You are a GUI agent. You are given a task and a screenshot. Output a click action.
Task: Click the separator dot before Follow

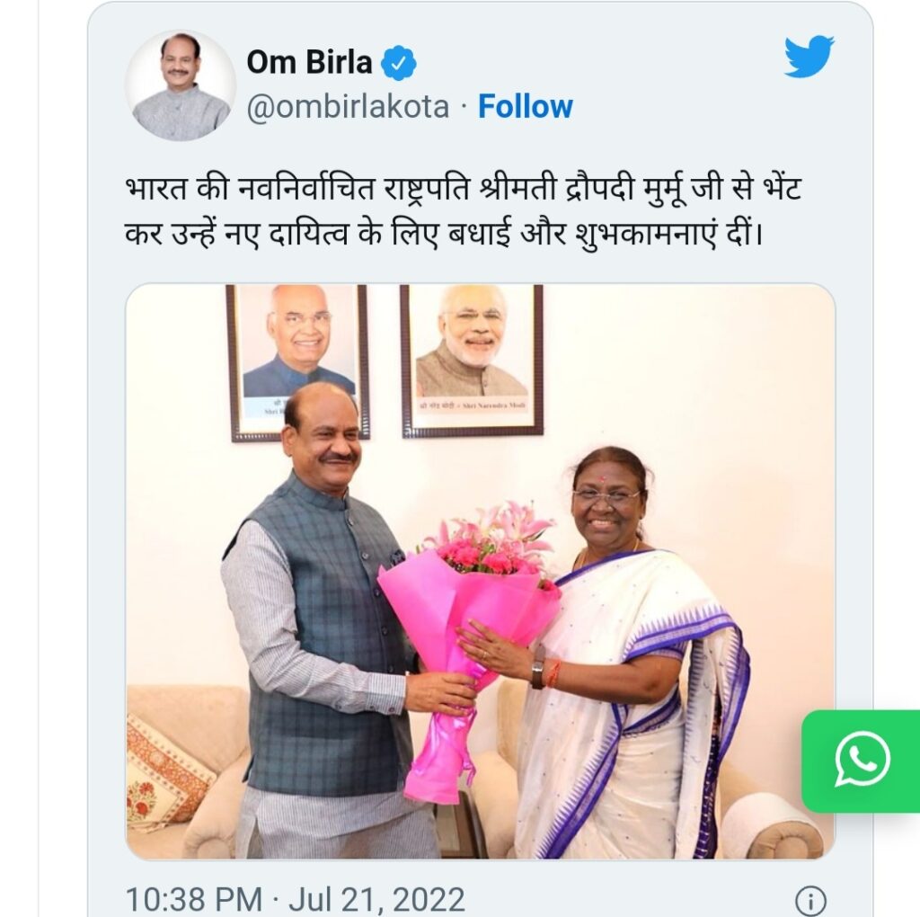click(x=464, y=108)
